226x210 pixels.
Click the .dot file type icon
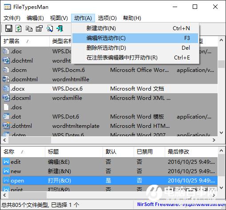coord(6,116)
